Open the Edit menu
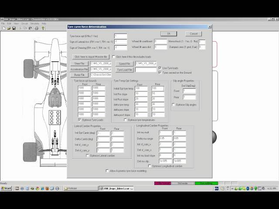Viewport: 279px width, 209px height. pyautogui.click(x=9, y=24)
